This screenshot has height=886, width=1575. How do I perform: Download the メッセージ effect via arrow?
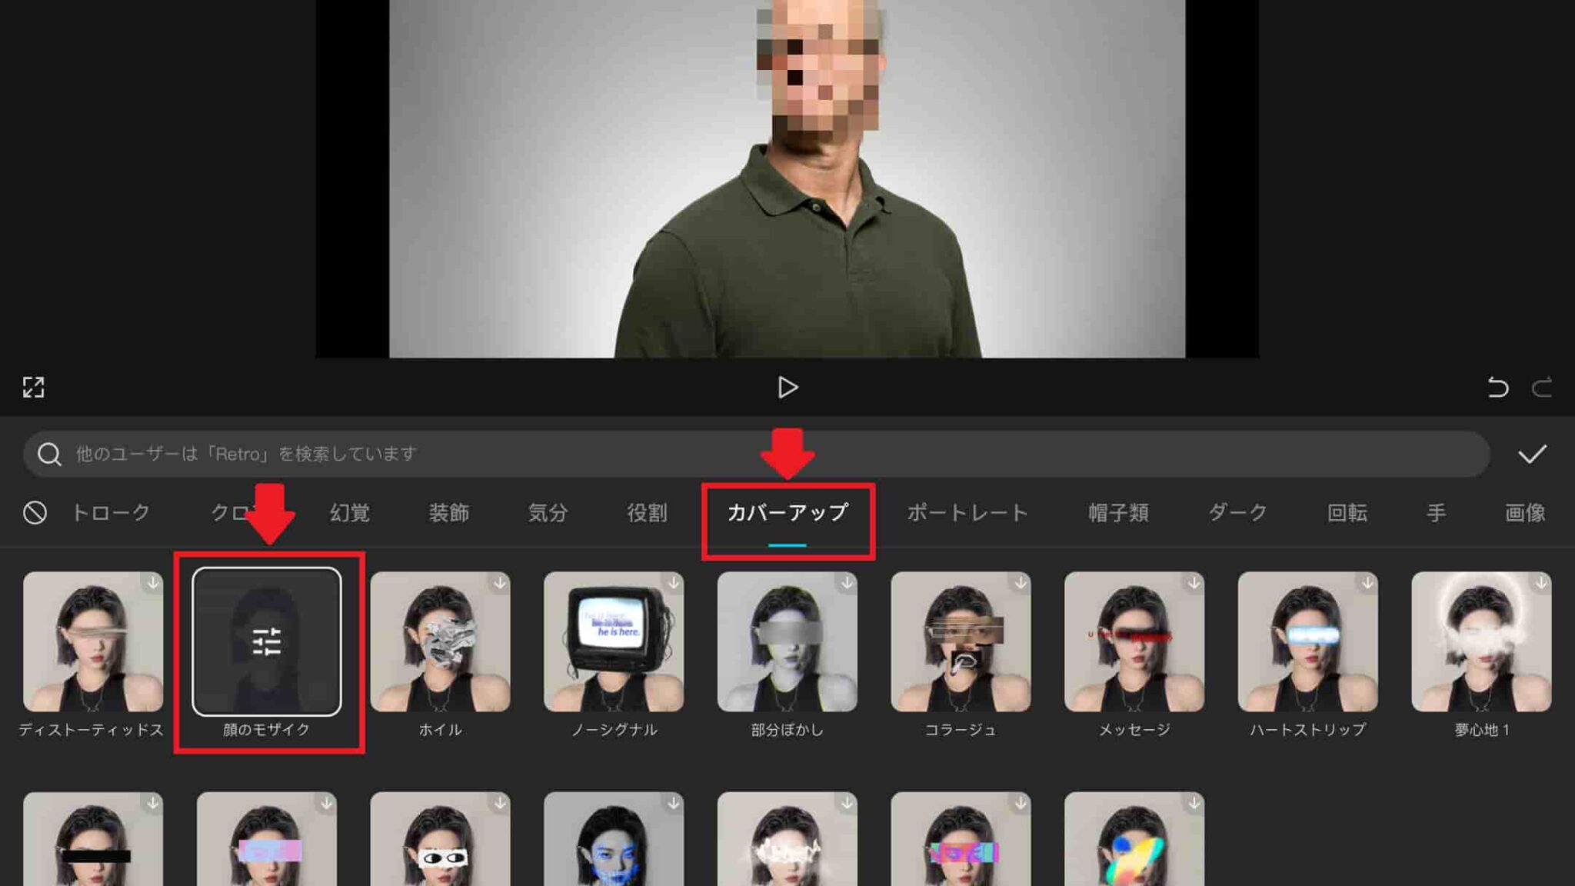[1194, 583]
